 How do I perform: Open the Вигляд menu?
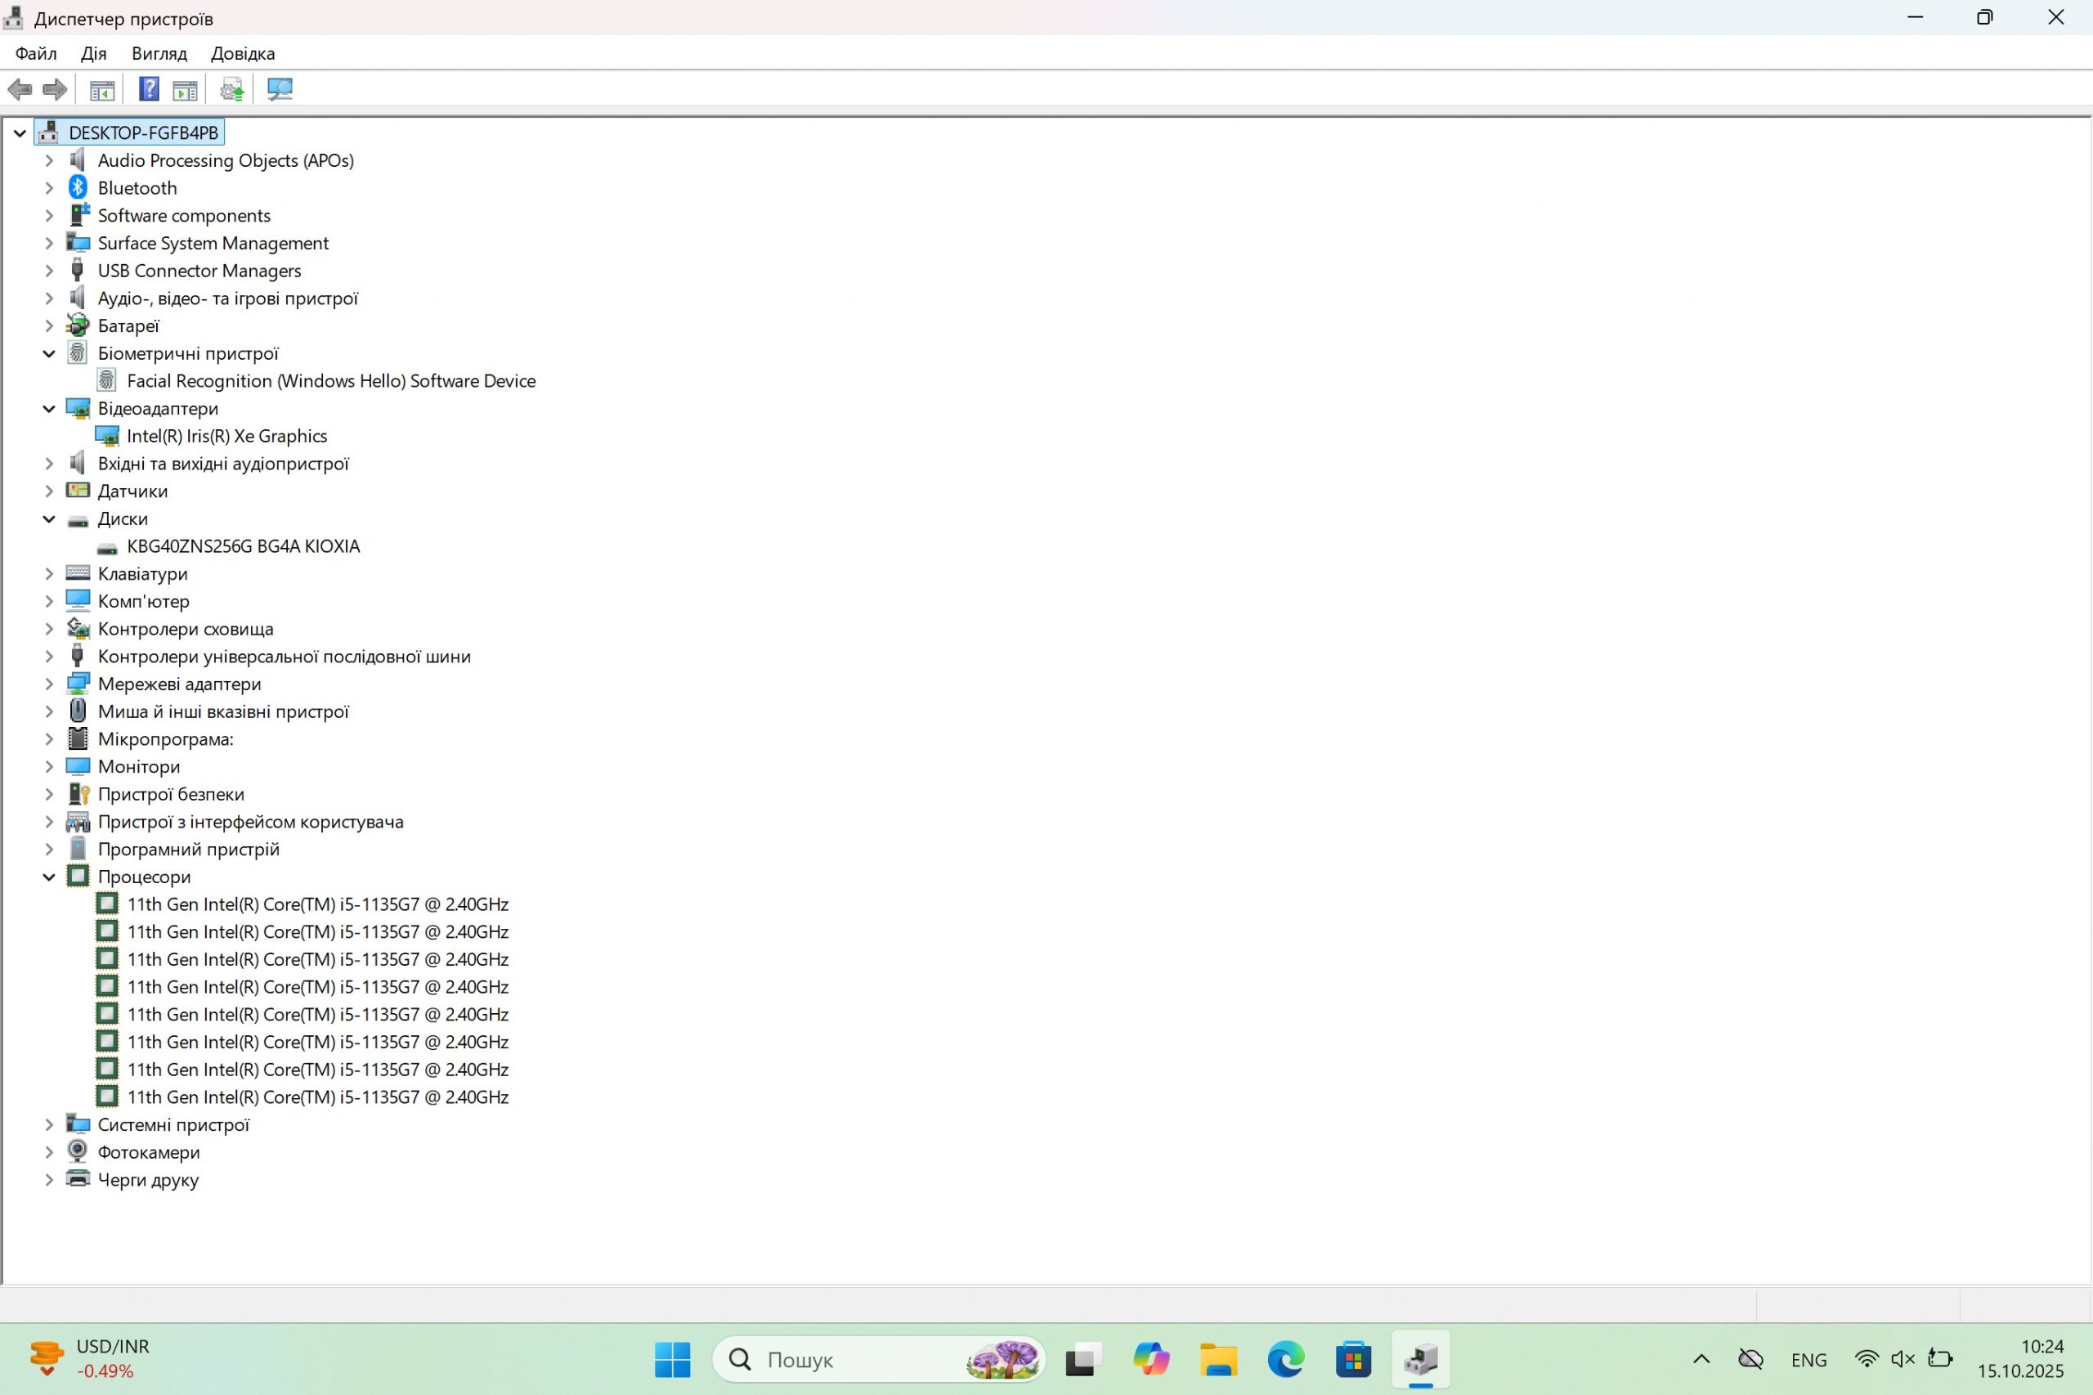pos(159,53)
